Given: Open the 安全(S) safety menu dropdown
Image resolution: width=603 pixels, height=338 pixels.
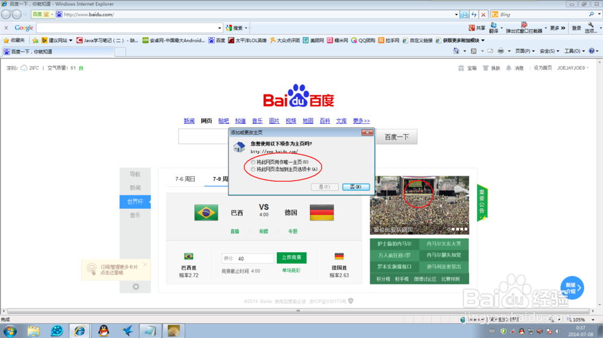Looking at the screenshot, I should pyautogui.click(x=549, y=51).
